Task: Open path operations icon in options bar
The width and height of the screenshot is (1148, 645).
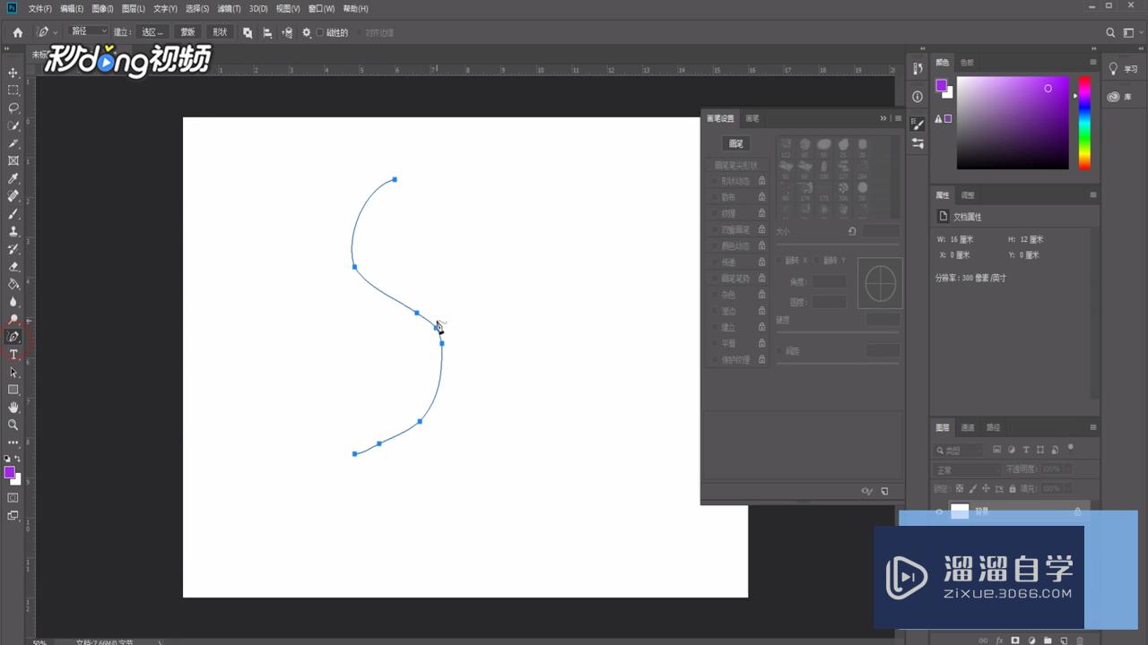Action: coord(248,32)
